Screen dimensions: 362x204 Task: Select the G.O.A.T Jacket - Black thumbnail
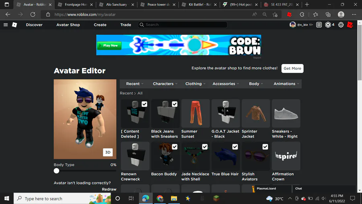pos(226,113)
